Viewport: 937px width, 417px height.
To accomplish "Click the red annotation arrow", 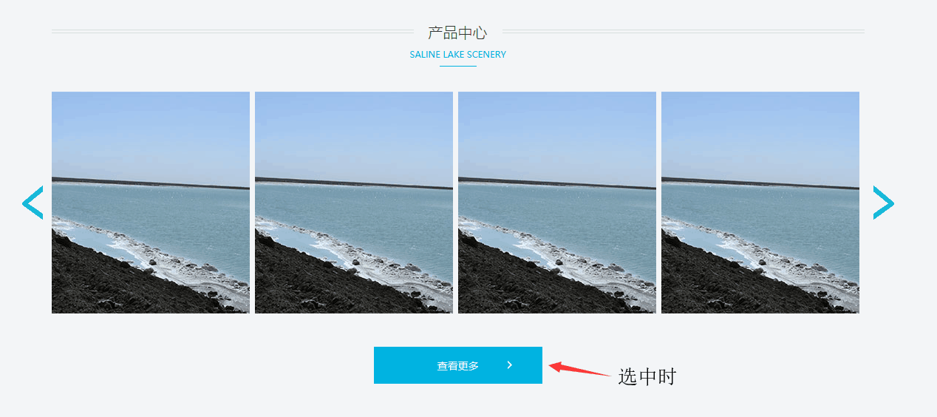I will coord(580,368).
